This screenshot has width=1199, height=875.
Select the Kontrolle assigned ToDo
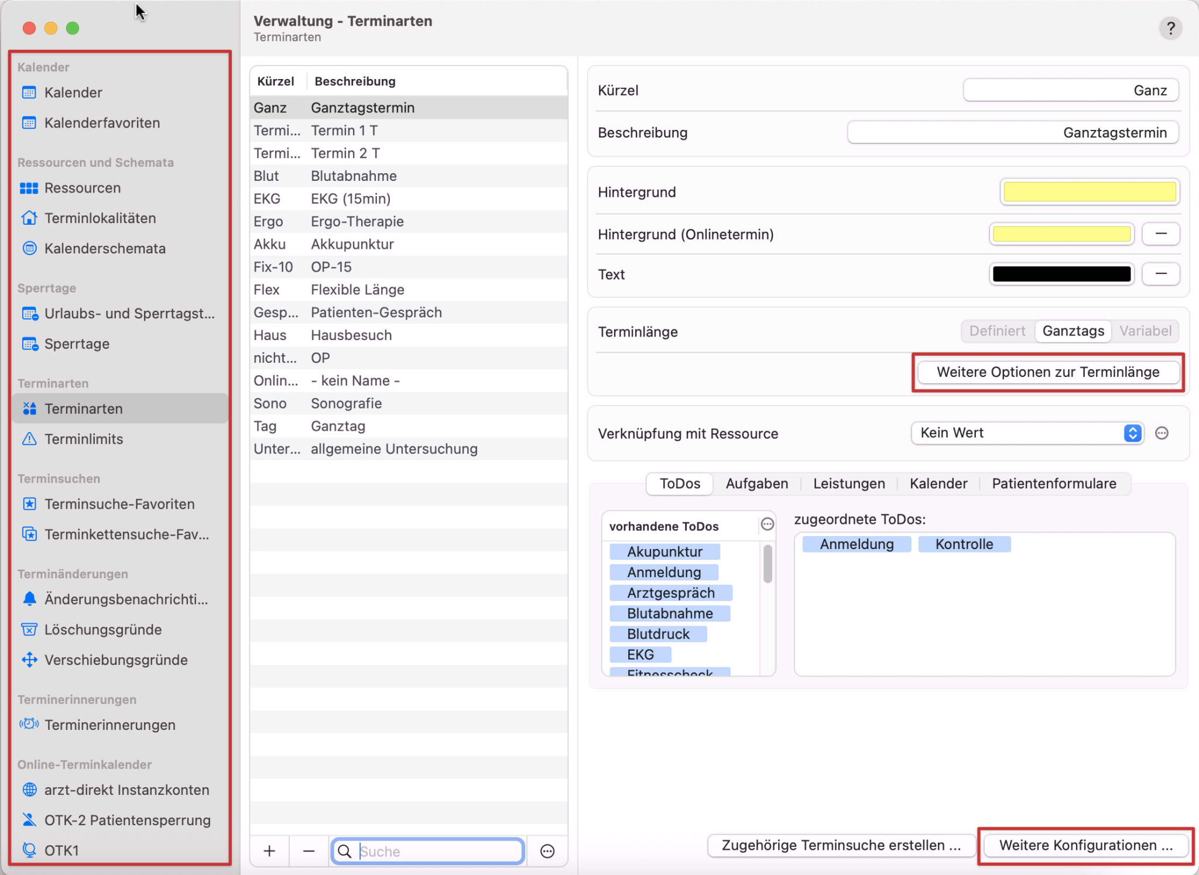(x=964, y=544)
